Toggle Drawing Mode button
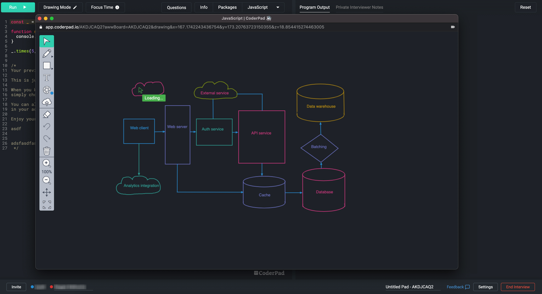This screenshot has height=294, width=542. point(60,7)
